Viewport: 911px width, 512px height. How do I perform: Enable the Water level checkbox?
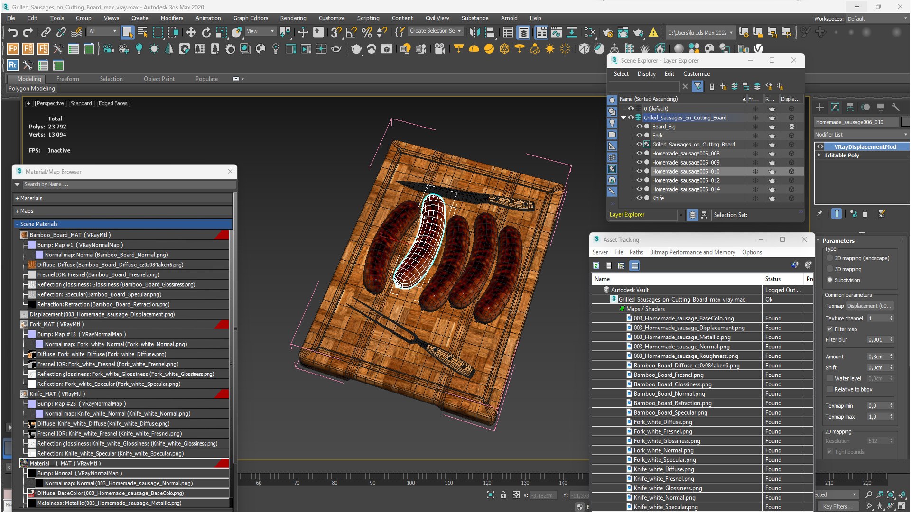point(830,378)
